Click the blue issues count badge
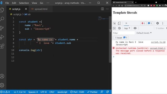Screen dimensions: 167x94 [150, 23]
